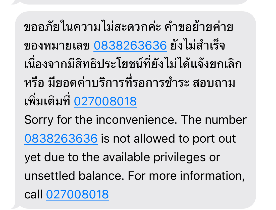
Task: Click the word "call" before the last link
Action: point(33,194)
